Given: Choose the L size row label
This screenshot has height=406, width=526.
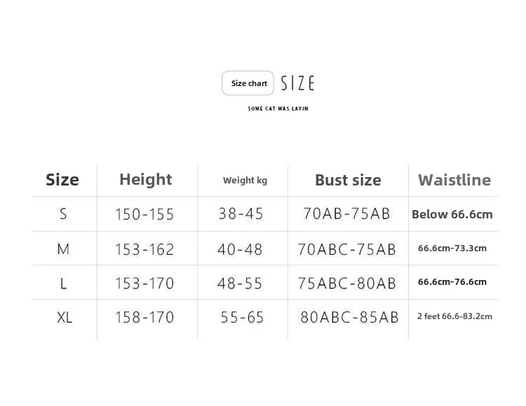Looking at the screenshot, I should (x=63, y=283).
